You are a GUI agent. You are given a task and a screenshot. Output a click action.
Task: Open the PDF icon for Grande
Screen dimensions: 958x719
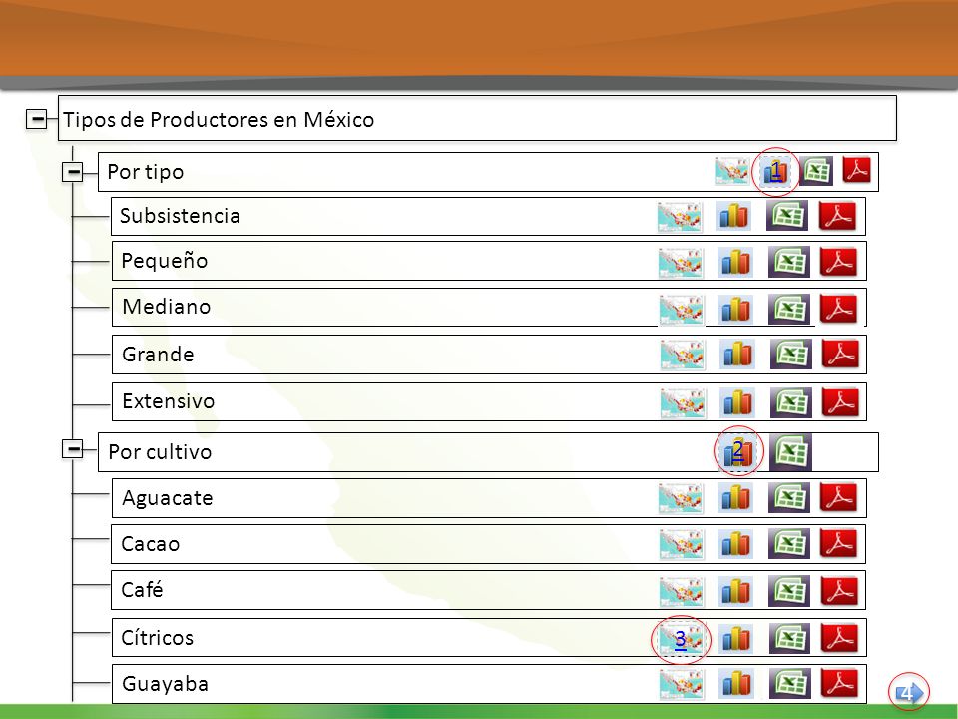[840, 354]
